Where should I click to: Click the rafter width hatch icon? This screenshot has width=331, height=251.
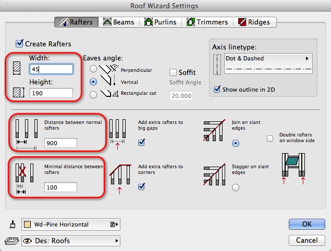coord(17,68)
